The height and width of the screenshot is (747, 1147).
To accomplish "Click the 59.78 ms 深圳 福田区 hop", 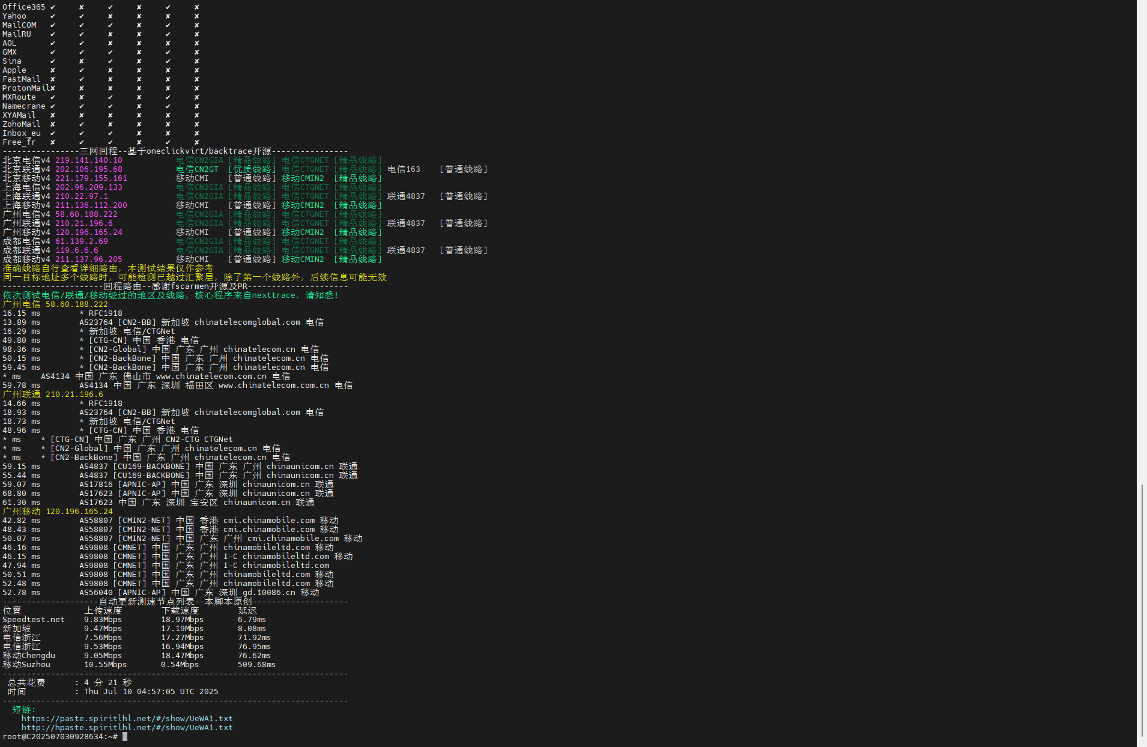I will click(x=178, y=385).
